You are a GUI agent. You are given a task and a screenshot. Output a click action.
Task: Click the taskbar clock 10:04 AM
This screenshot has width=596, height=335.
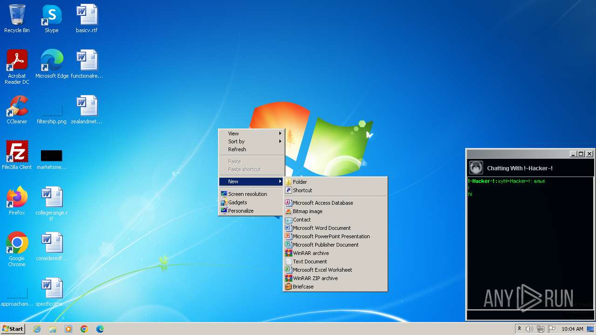572,329
